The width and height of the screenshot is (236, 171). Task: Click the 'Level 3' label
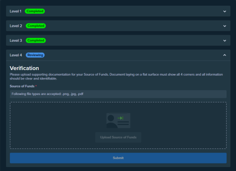(x=16, y=40)
